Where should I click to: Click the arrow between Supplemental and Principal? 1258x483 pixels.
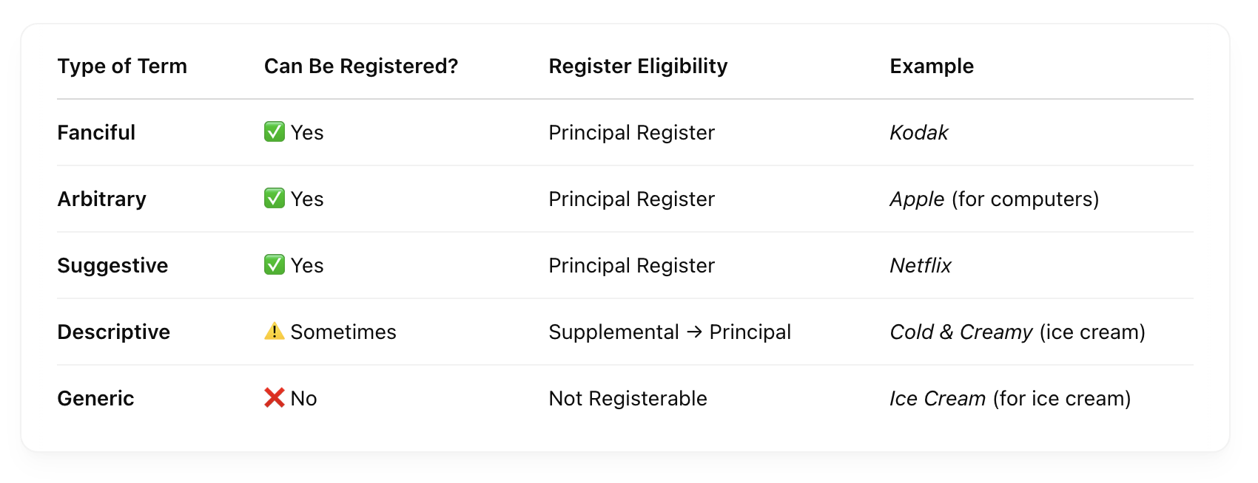[694, 332]
